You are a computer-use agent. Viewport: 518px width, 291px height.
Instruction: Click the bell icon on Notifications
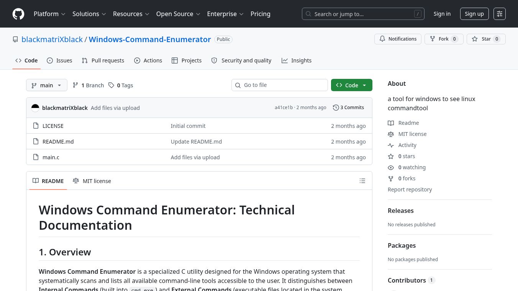[x=382, y=39]
